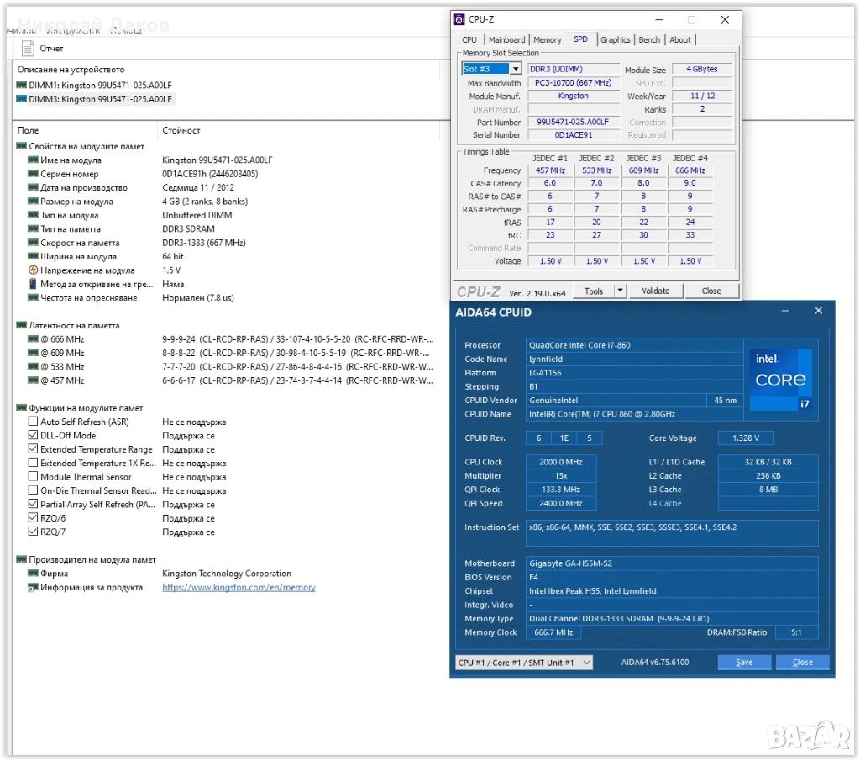Toggle the DLL-Off Mode checkbox
The width and height of the screenshot is (860, 760).
coord(34,436)
